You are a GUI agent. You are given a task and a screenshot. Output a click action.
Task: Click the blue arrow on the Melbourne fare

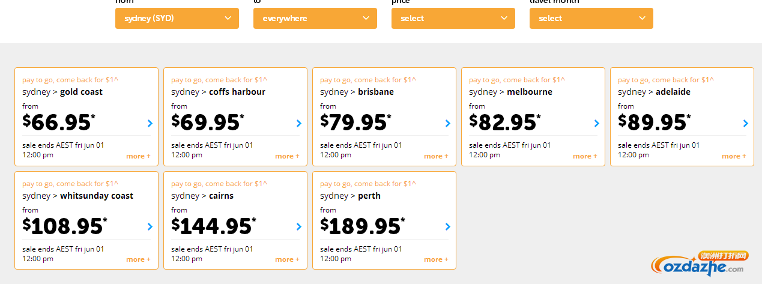point(596,123)
